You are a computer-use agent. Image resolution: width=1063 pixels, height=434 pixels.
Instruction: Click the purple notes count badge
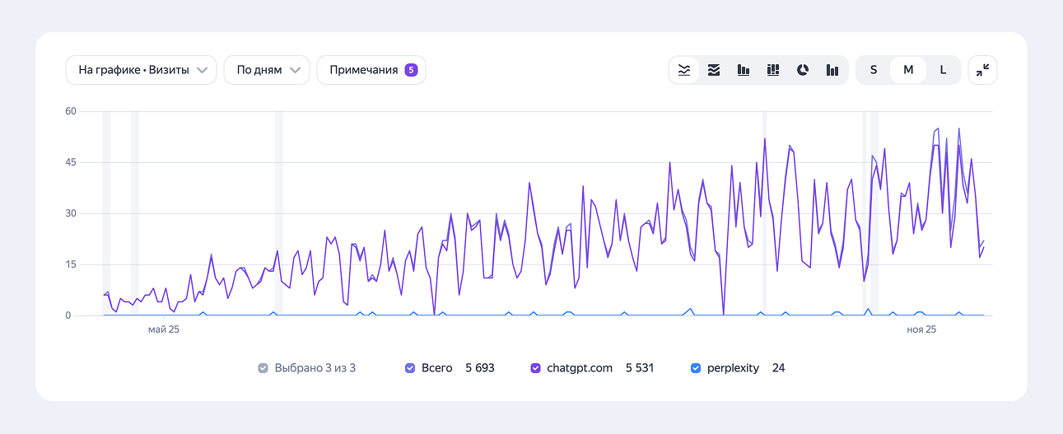[412, 70]
